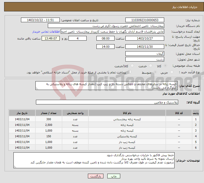204x183 pixels.
Task: Select the جزیی purchase type radio
Action: tap(172, 72)
